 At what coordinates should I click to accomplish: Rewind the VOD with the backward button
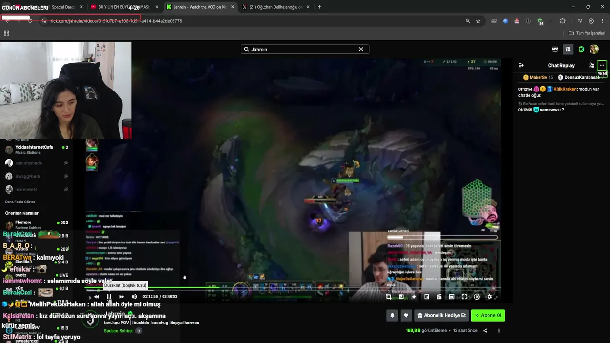click(x=97, y=297)
